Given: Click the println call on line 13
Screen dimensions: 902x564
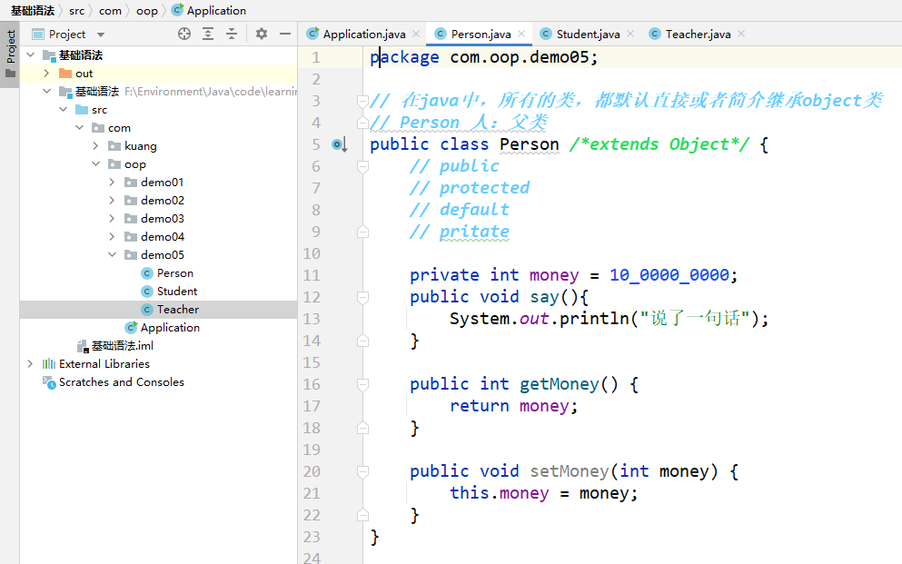Looking at the screenshot, I should pos(594,319).
